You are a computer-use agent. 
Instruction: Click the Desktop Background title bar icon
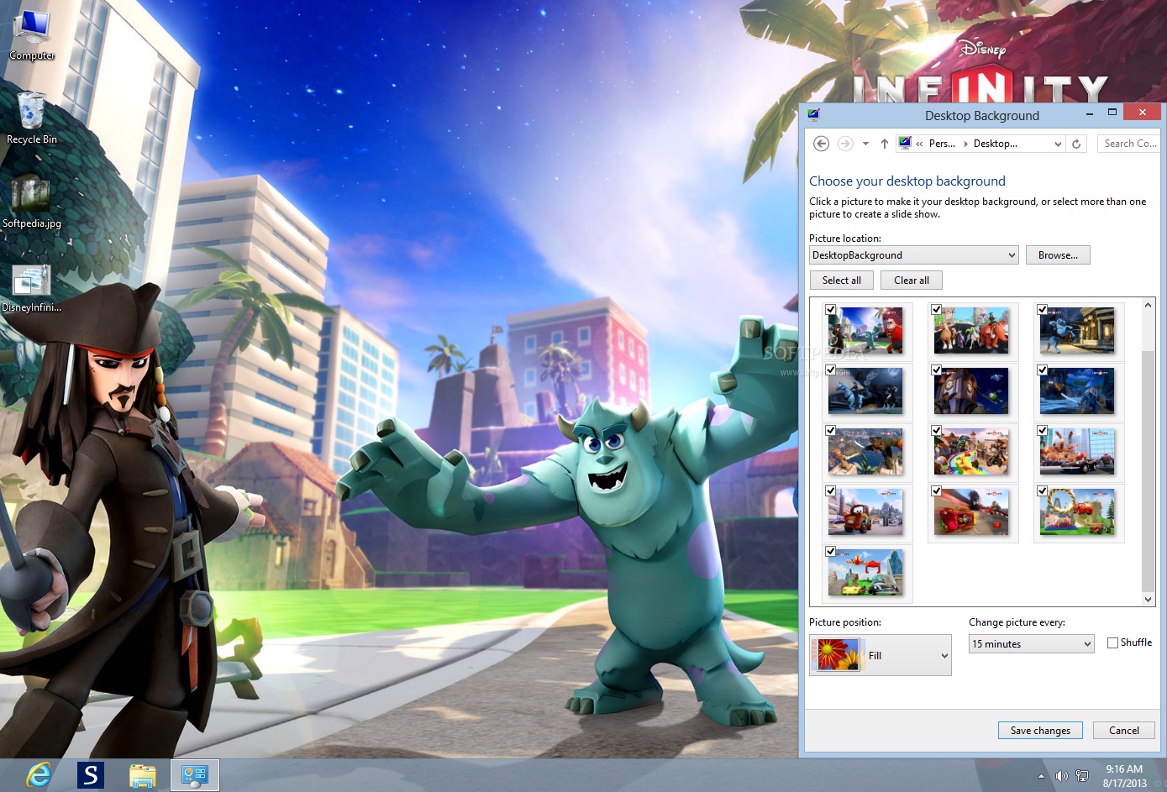[x=813, y=115]
